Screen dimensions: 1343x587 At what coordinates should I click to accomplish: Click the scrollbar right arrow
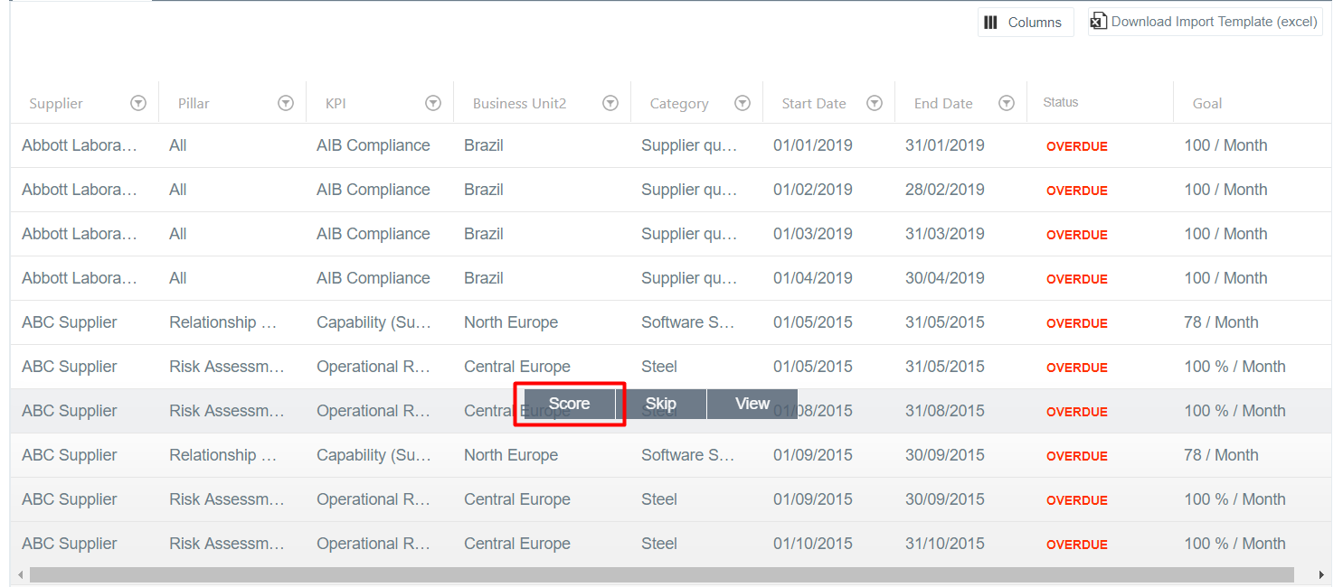coord(1321,574)
